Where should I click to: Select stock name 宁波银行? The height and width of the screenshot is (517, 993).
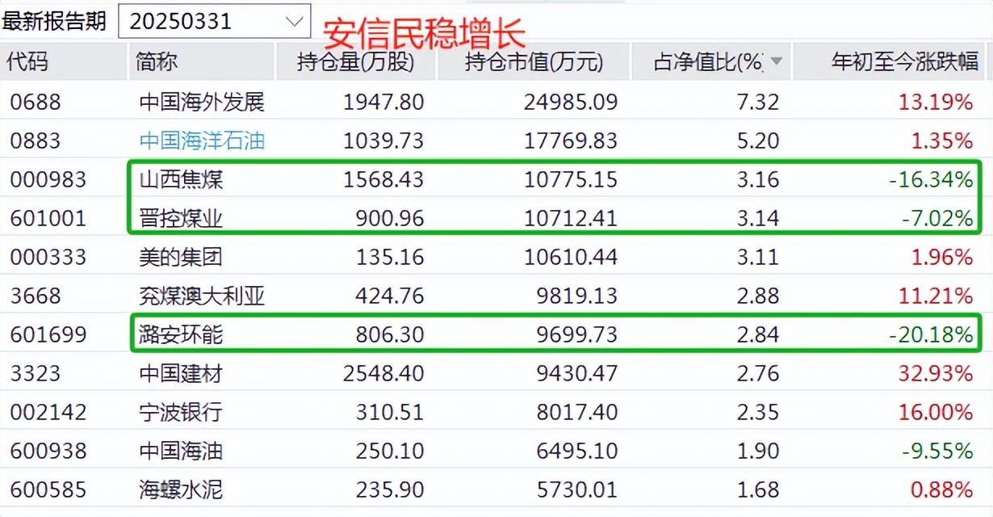click(181, 412)
